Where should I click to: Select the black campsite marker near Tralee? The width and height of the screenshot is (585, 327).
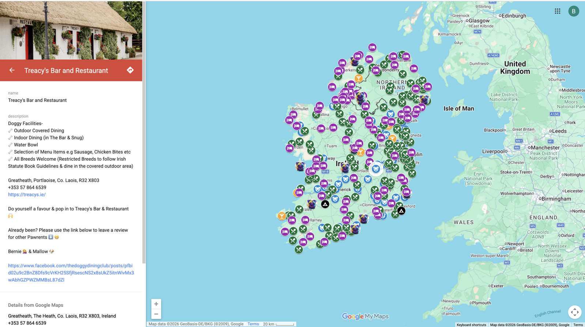pyautogui.click(x=325, y=204)
